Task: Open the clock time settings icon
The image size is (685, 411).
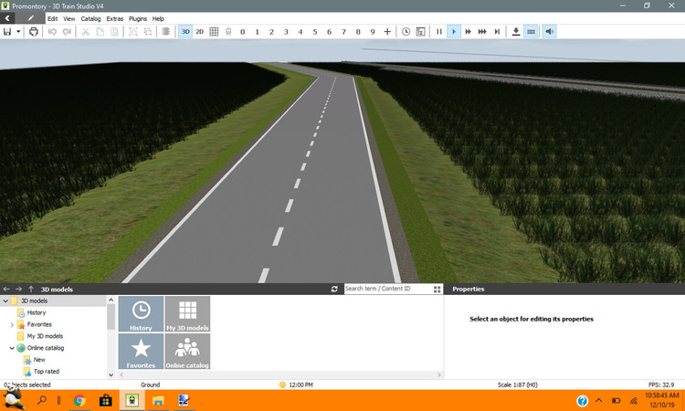Action: (406, 31)
